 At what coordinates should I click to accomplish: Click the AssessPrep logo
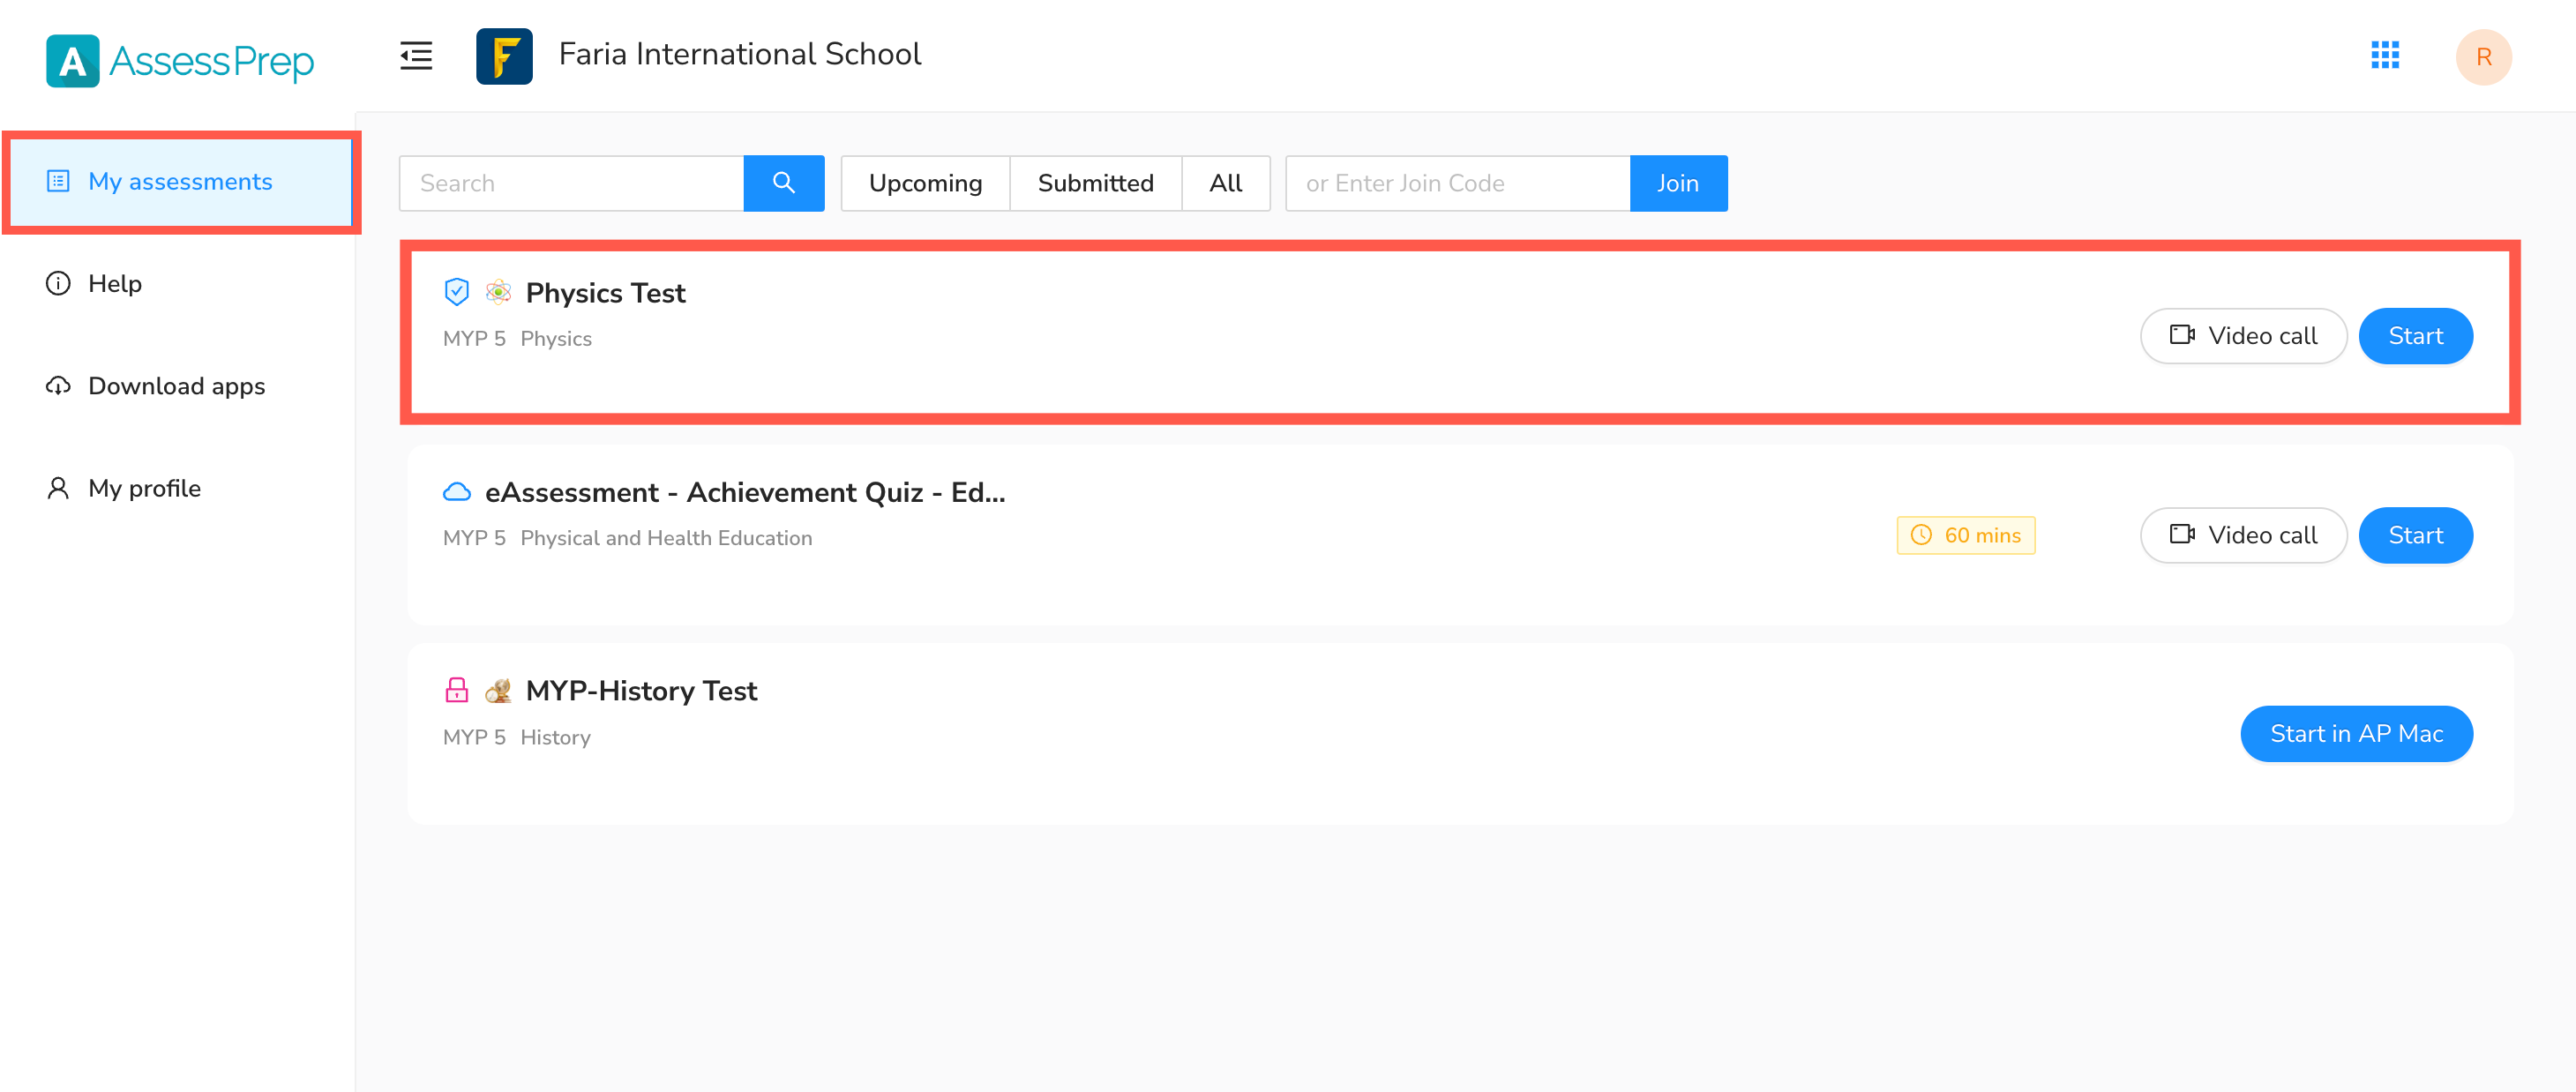(x=180, y=61)
